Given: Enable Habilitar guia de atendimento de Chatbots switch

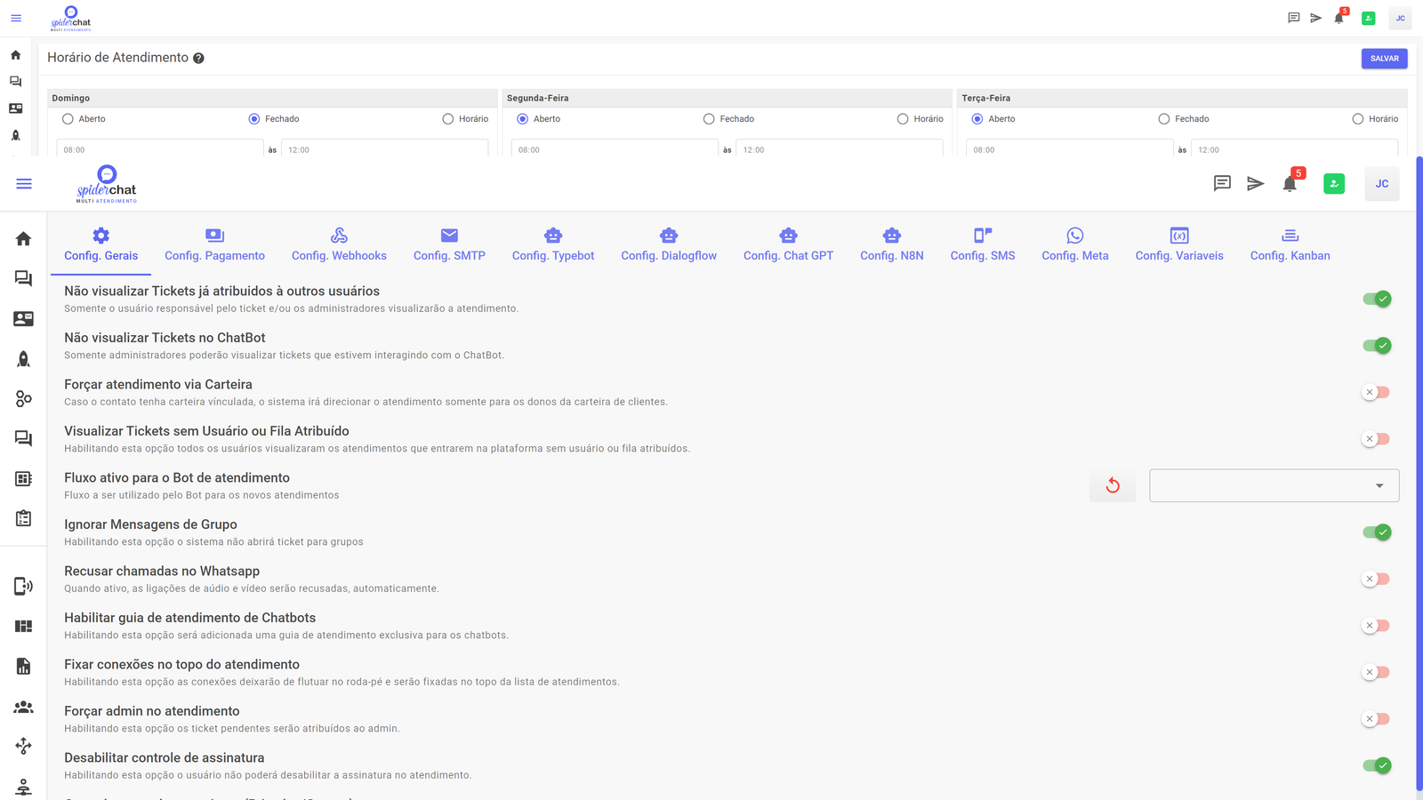Looking at the screenshot, I should point(1376,625).
